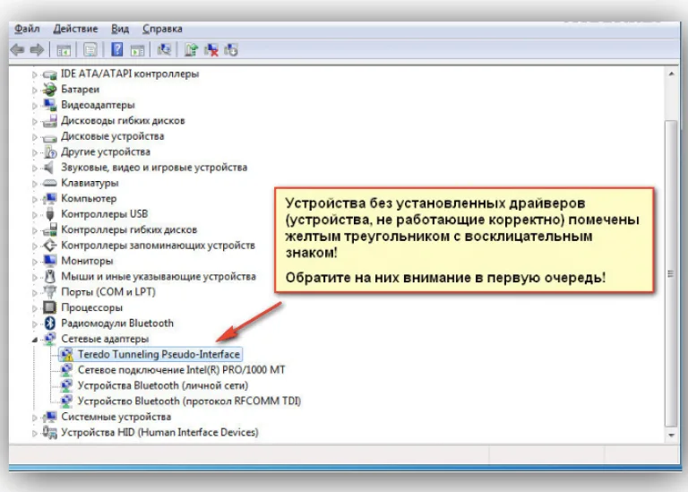Viewport: 688px width, 492px height.
Task: Select the Батареи battery icon
Action: [49, 90]
